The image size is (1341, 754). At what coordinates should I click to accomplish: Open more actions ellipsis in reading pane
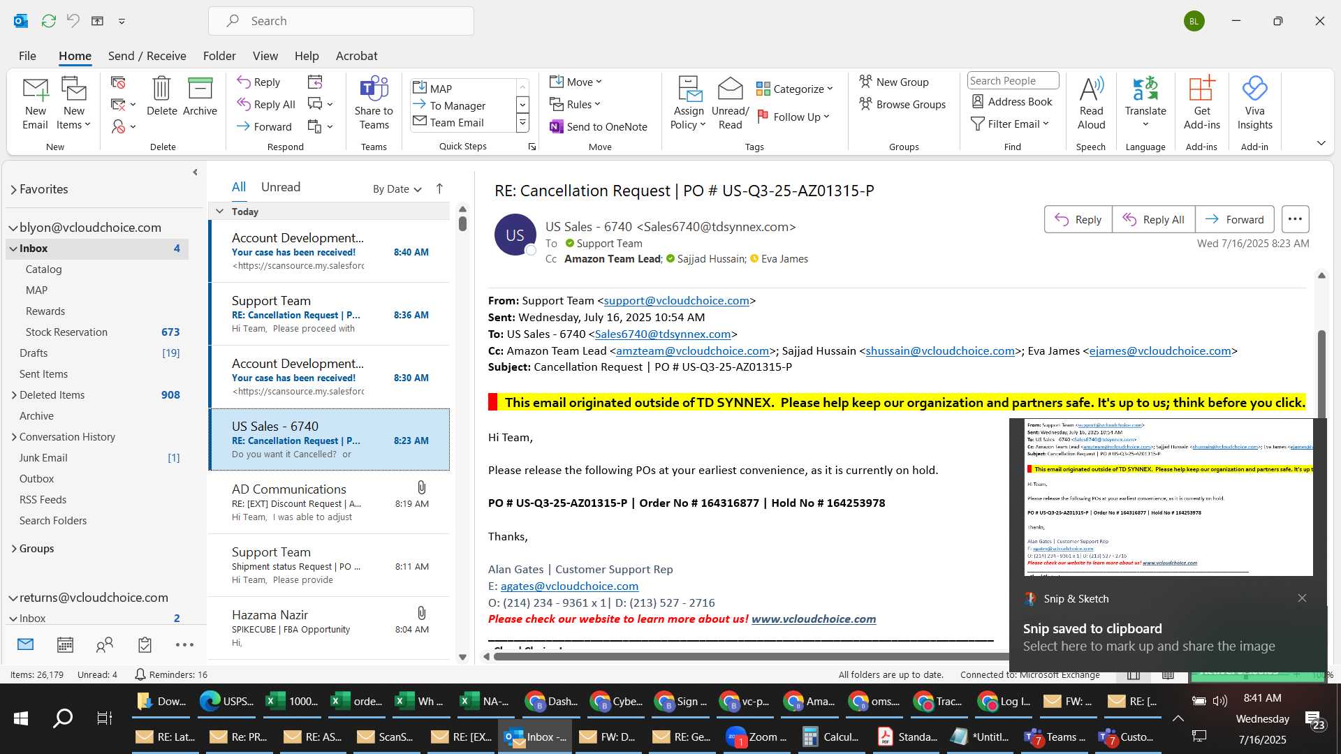pos(1294,219)
